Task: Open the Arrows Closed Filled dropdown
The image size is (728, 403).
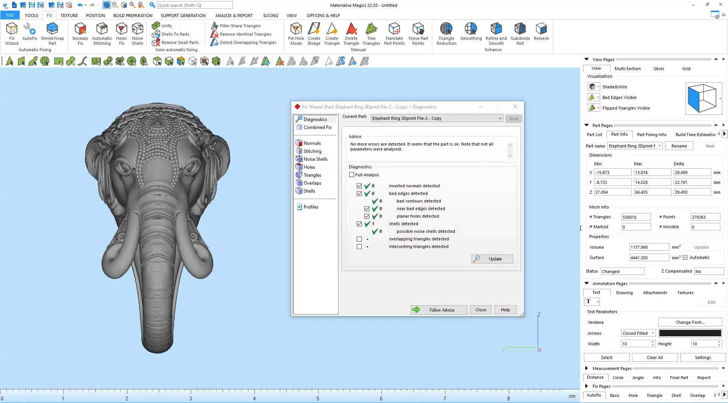Action: tap(638, 333)
